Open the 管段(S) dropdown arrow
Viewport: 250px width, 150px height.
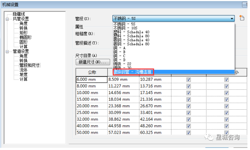(232, 19)
